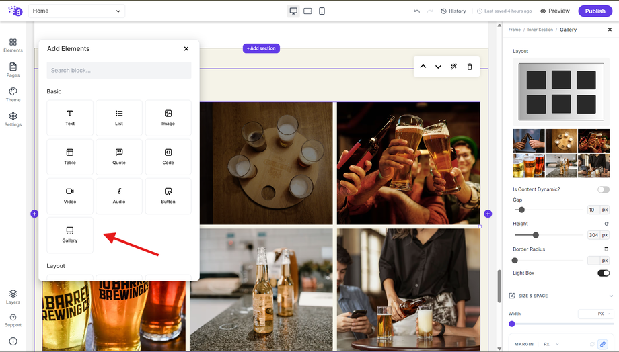The image size is (619, 352).
Task: Select the clinking beer glasses photo
Action: click(x=408, y=163)
